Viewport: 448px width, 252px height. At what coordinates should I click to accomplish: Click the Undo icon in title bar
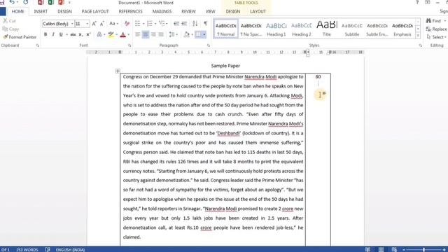tap(12, 3)
